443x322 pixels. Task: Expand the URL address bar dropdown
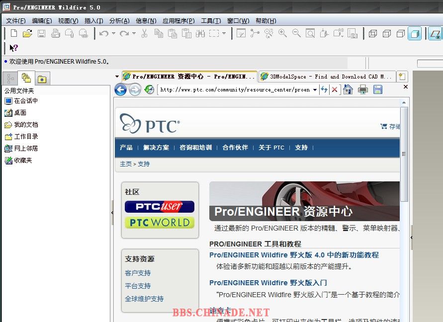(x=315, y=90)
